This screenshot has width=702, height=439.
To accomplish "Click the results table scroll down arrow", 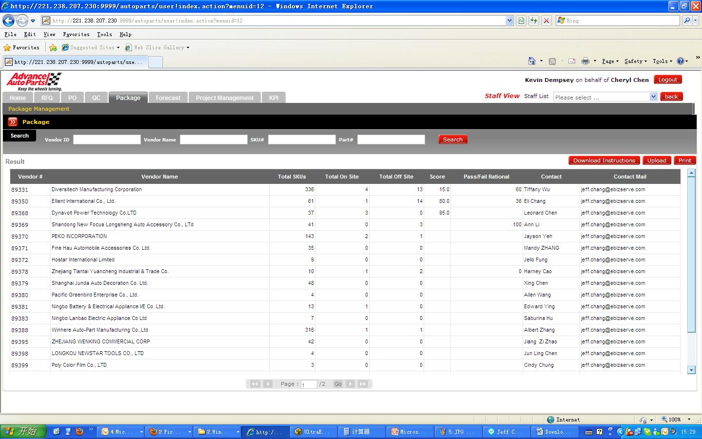I will click(691, 370).
